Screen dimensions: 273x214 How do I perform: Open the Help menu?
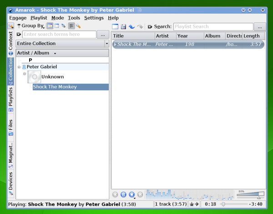tap(113, 18)
